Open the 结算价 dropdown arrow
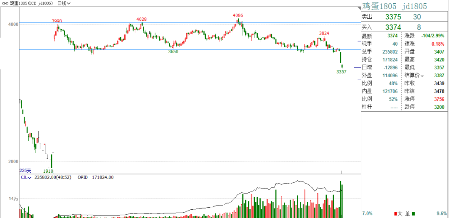 (x=422, y=76)
